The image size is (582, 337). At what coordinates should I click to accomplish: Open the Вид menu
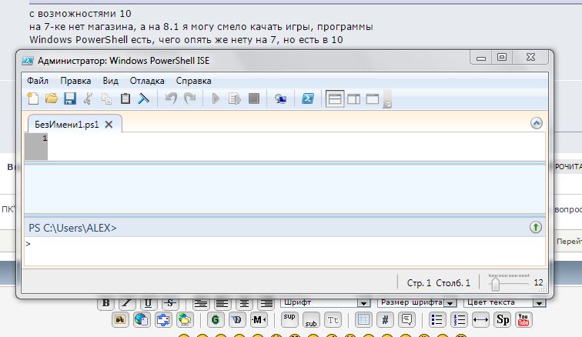click(x=111, y=81)
